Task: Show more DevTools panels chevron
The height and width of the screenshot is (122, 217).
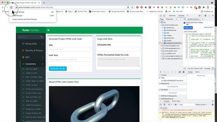Action: (188, 16)
